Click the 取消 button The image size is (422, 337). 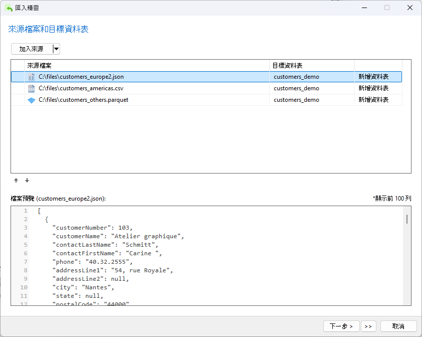pos(398,326)
